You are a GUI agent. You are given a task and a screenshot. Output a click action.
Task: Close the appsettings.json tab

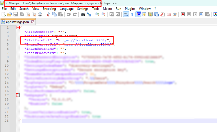pos(33,22)
